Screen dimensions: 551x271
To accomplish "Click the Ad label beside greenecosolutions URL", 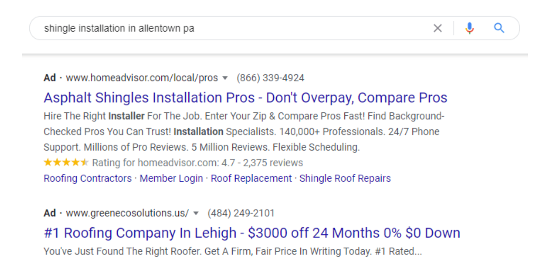I will (x=50, y=213).
